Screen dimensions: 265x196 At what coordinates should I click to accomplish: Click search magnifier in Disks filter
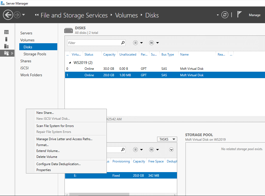[123, 43]
